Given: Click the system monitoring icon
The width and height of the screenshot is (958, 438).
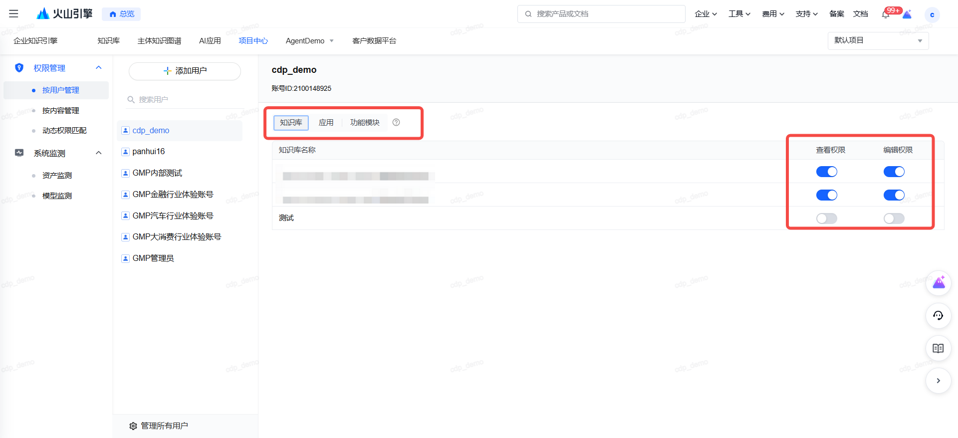Looking at the screenshot, I should (19, 153).
